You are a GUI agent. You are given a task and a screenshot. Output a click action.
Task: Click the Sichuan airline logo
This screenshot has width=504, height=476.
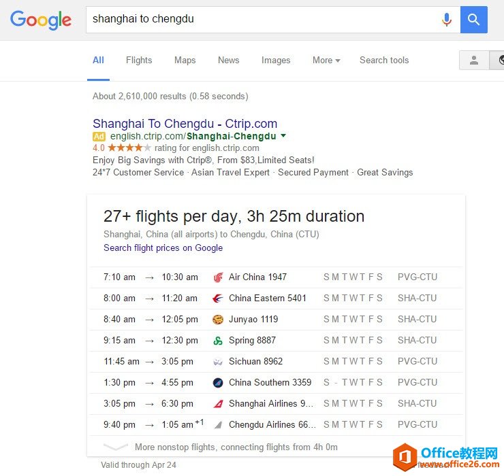218,362
